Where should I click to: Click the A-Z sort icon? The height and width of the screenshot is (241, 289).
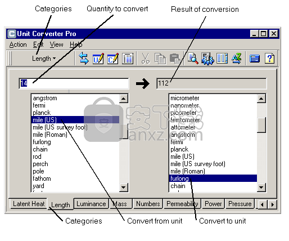click(x=237, y=59)
